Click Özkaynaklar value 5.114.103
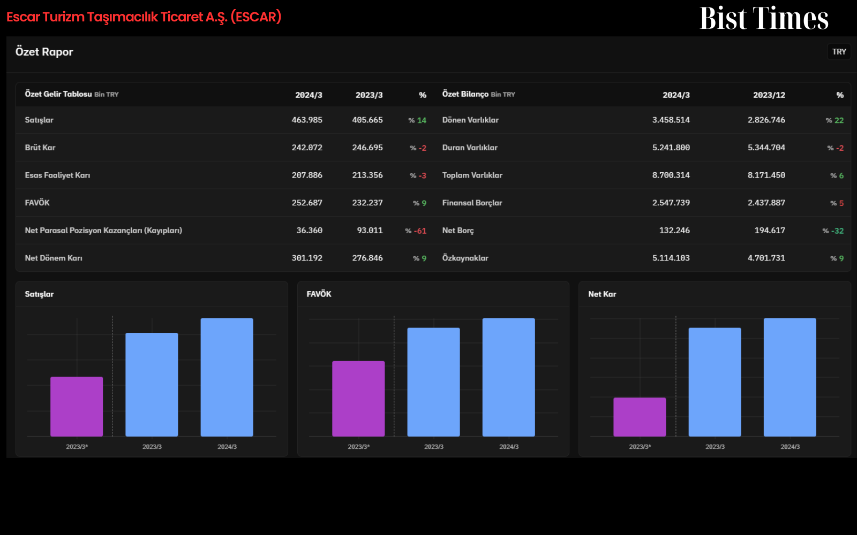The height and width of the screenshot is (535, 857). [x=671, y=258]
